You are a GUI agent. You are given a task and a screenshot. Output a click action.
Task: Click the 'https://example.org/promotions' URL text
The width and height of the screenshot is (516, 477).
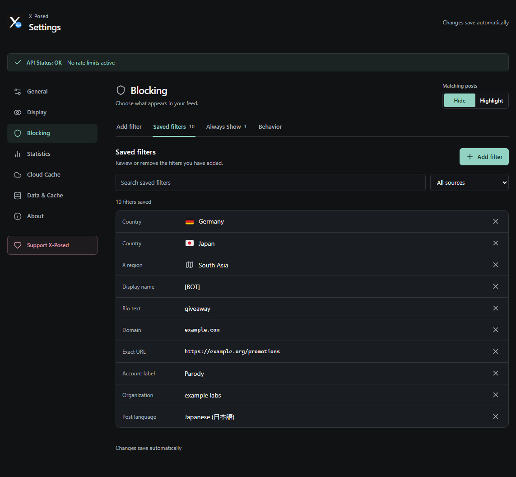click(x=232, y=351)
